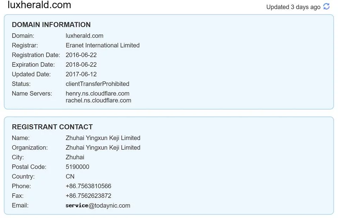Click the updated date 2017-06-12

click(x=81, y=74)
